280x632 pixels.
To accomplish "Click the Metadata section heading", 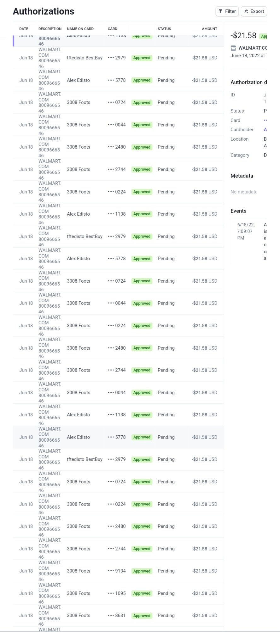I will [x=242, y=176].
